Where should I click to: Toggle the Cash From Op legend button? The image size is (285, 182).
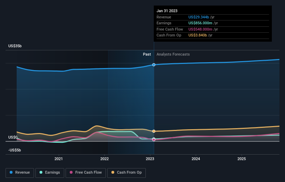[x=126, y=173]
